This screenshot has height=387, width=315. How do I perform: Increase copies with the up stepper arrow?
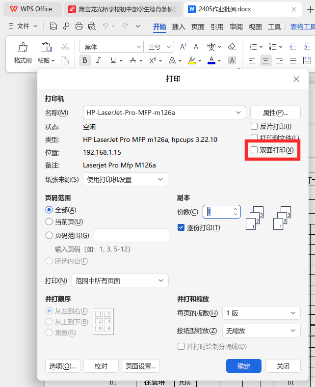click(236, 209)
